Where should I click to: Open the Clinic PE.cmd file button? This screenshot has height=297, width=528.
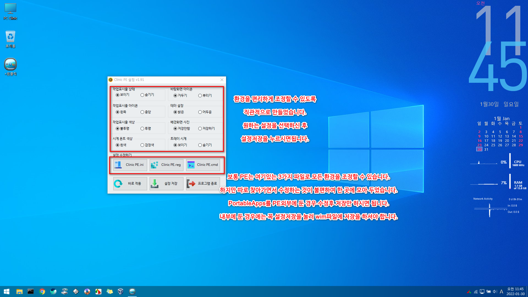point(203,165)
